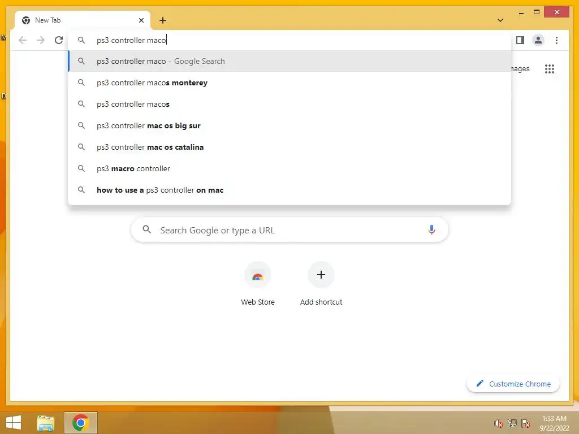The height and width of the screenshot is (434, 579).
Task: Open the muted volume tray icon
Action: (x=499, y=423)
